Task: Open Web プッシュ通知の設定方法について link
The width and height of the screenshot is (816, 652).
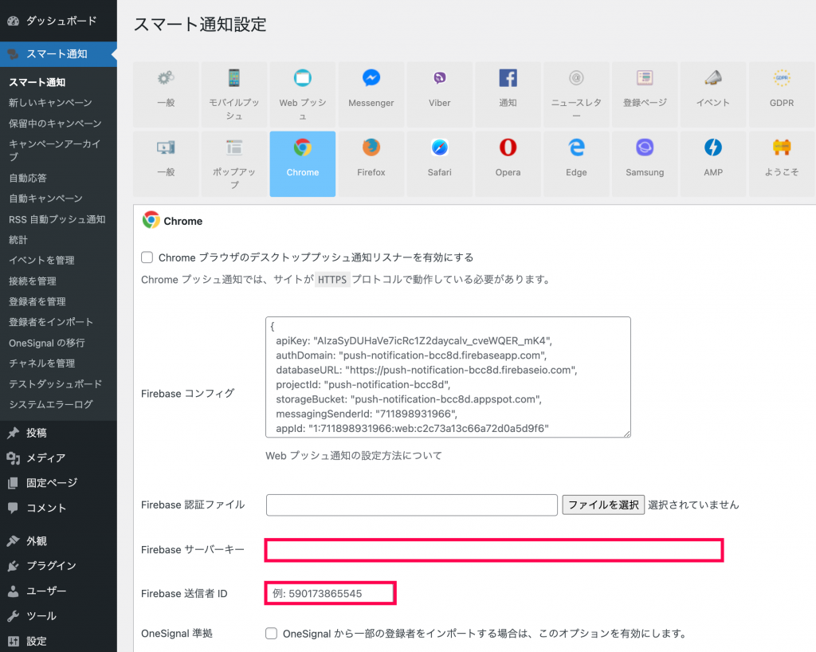Action: point(354,456)
